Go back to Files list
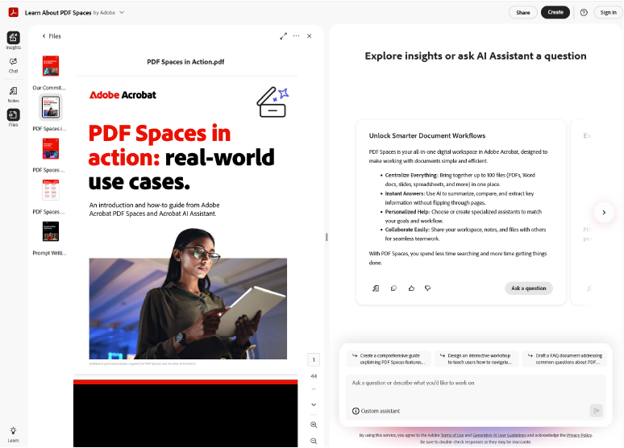Image resolution: width=624 pixels, height=448 pixels. point(52,36)
